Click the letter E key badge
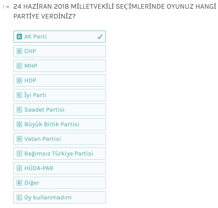218x208 pixels. (19, 95)
